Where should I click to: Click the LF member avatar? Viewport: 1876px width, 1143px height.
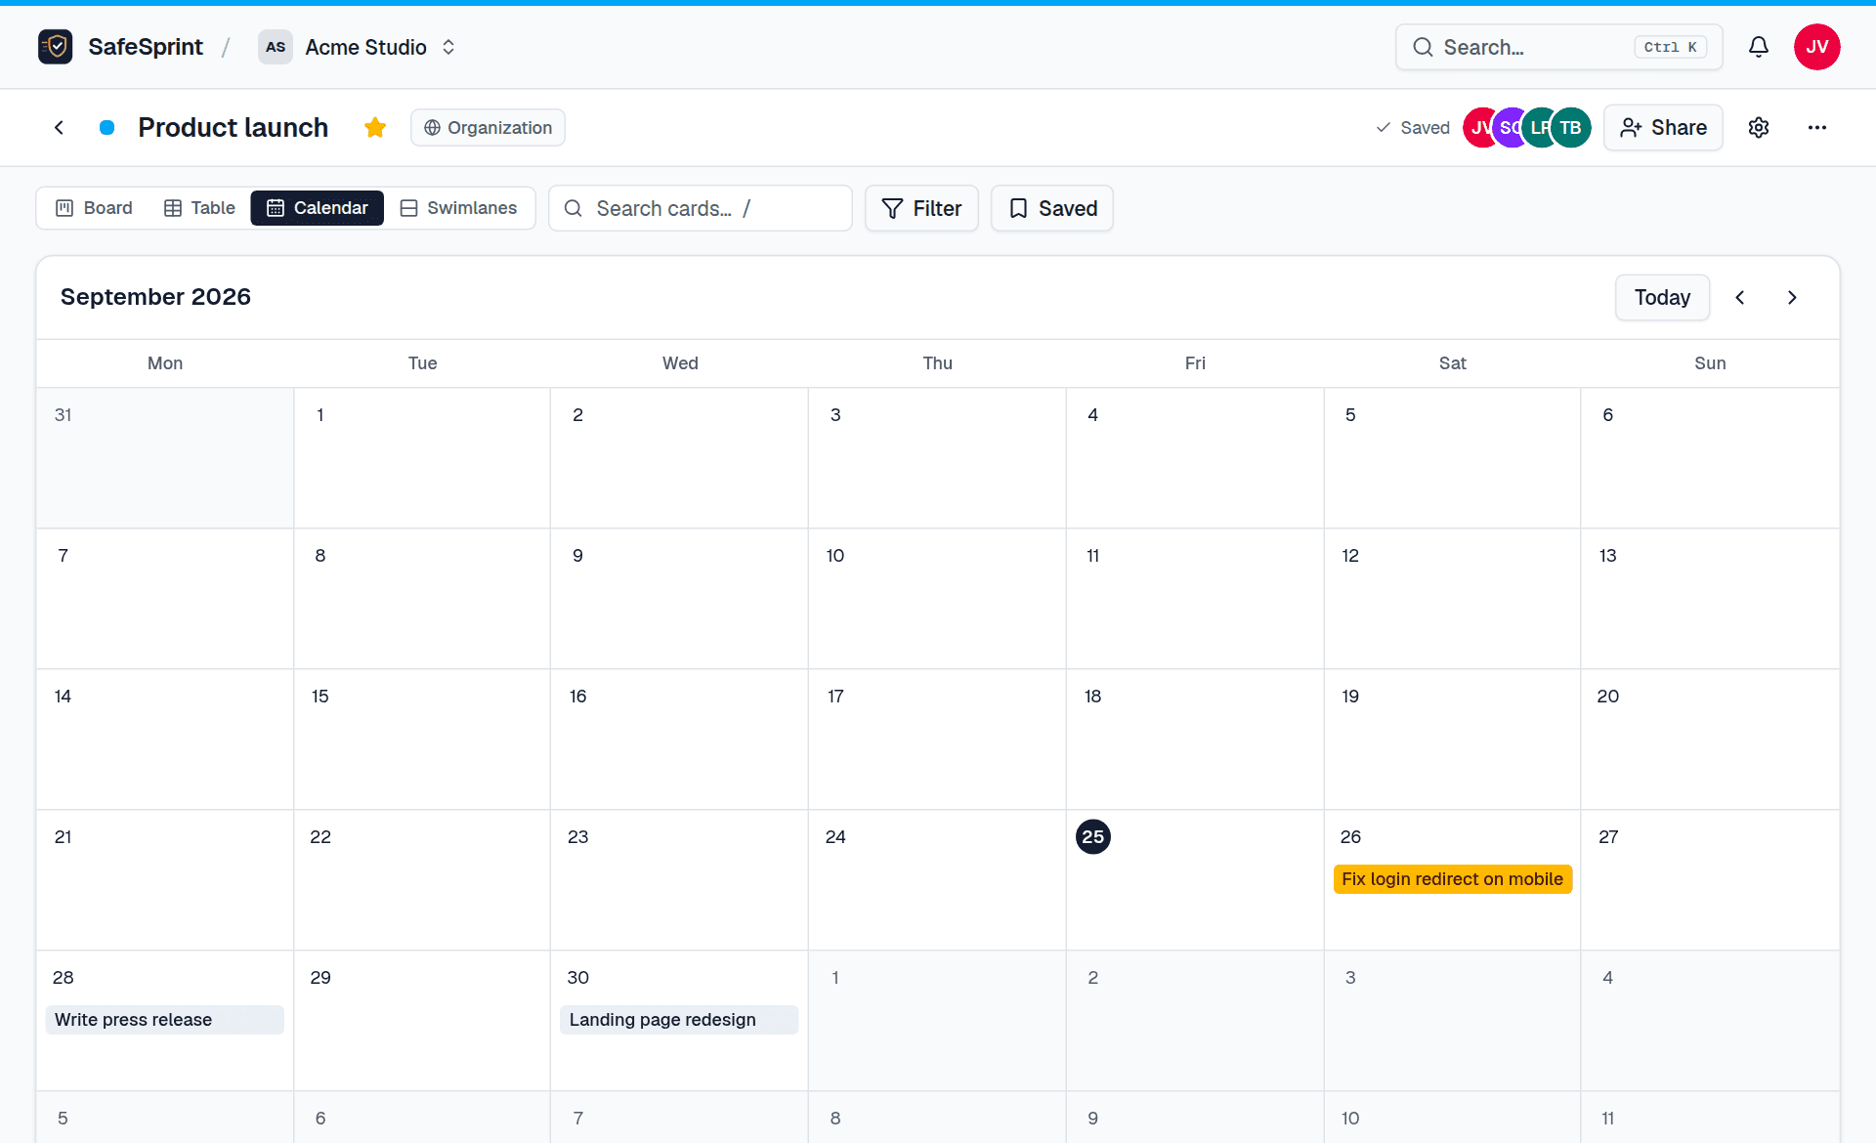[1540, 128]
